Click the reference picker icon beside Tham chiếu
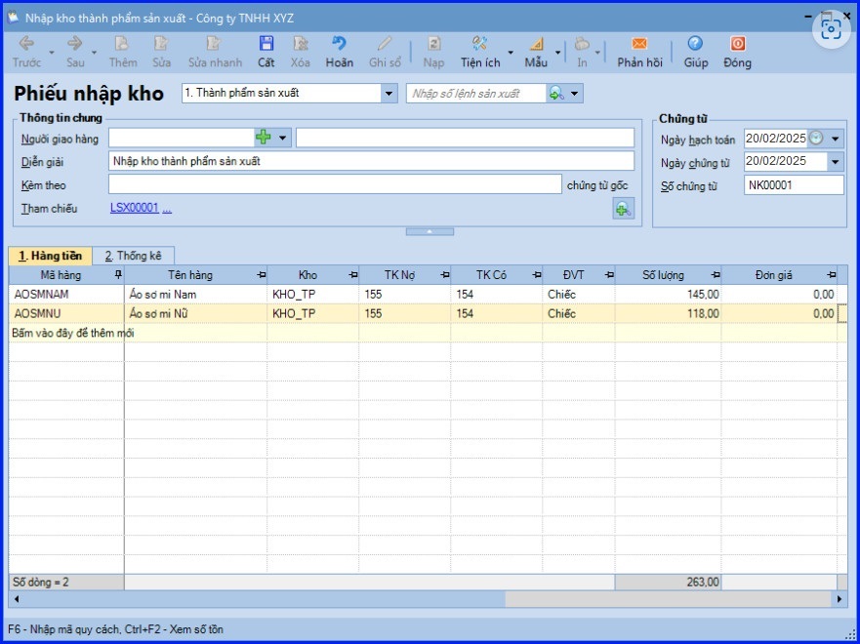 coord(623,208)
